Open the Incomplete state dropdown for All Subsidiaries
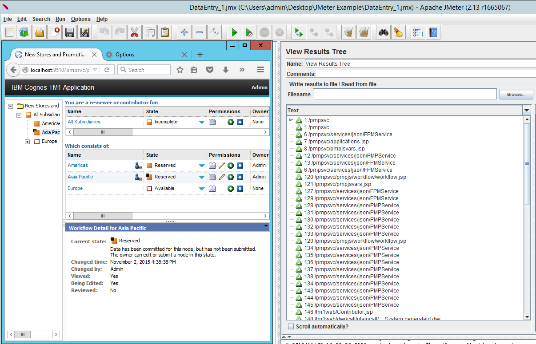Image resolution: width=536 pixels, height=344 pixels. click(202, 122)
